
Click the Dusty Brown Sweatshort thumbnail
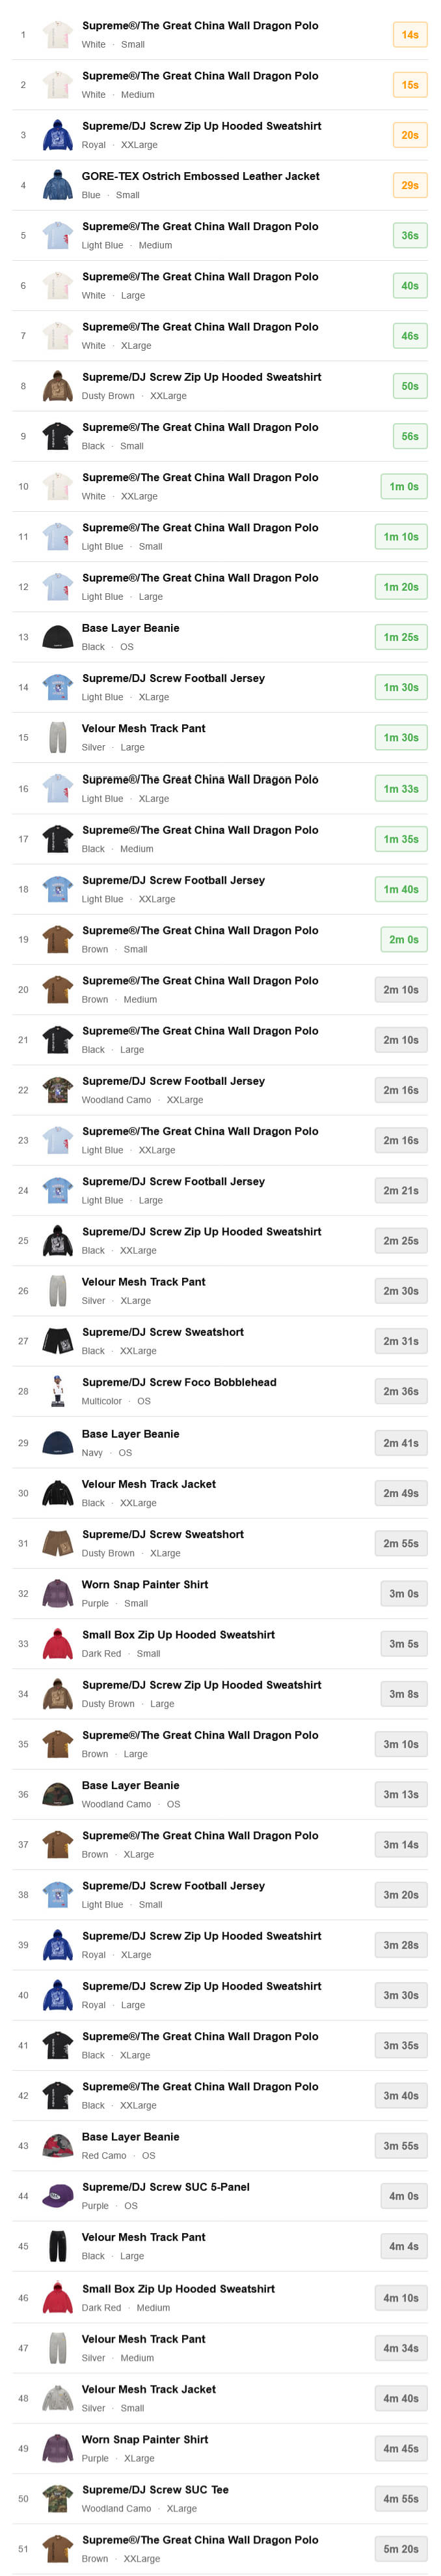click(x=58, y=1543)
